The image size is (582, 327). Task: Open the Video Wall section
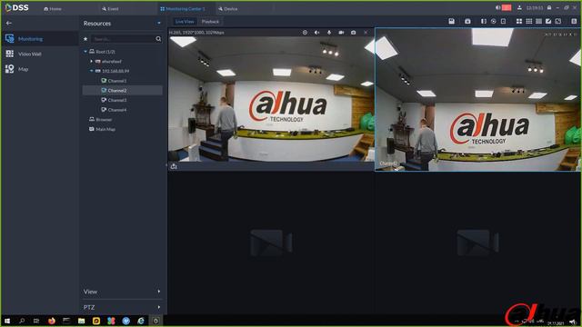(x=39, y=54)
